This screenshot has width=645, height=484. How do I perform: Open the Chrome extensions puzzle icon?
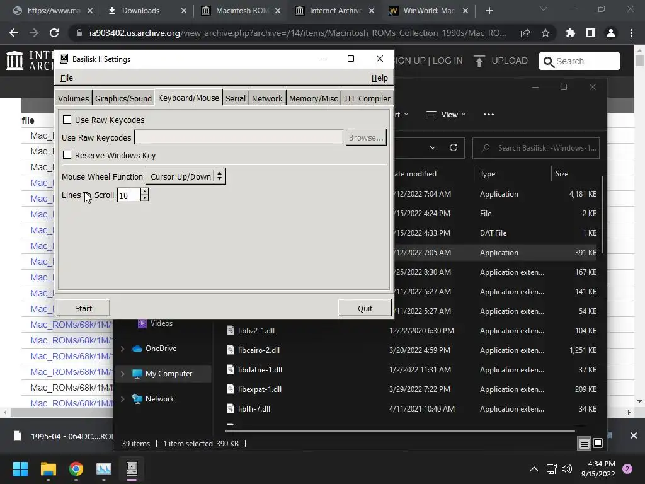[x=571, y=33]
